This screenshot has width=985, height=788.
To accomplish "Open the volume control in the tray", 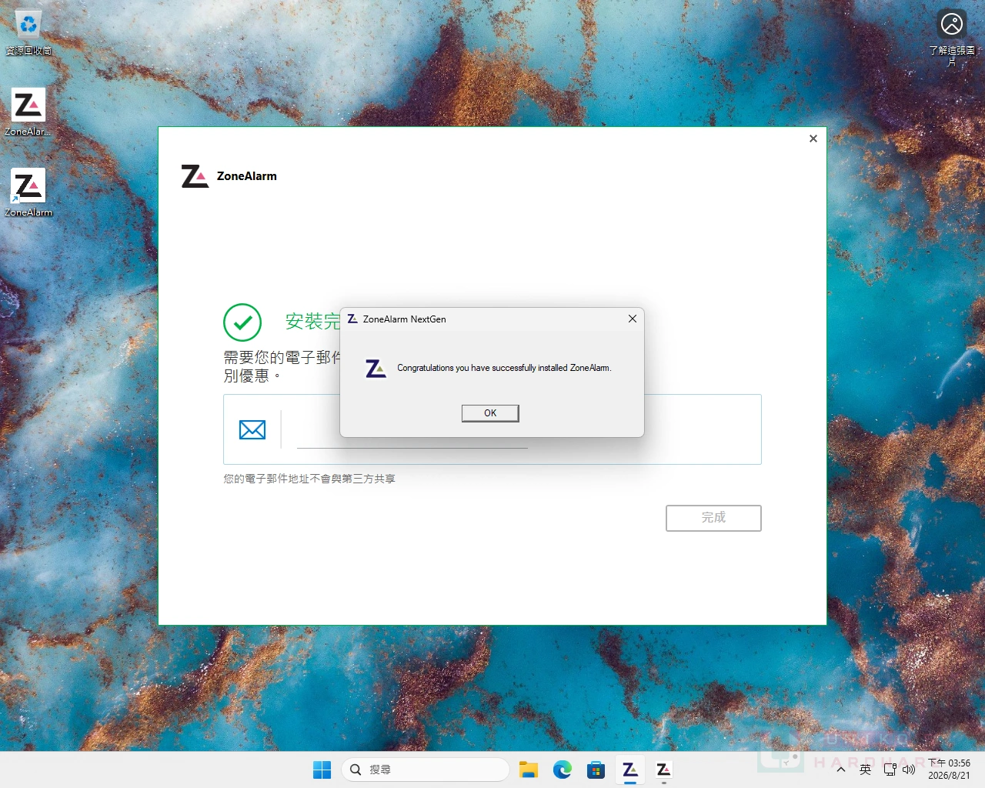I will coord(909,770).
